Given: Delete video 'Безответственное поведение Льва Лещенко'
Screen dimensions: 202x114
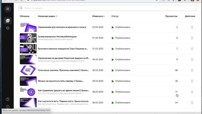Looking at the screenshot, I should (x=192, y=49).
